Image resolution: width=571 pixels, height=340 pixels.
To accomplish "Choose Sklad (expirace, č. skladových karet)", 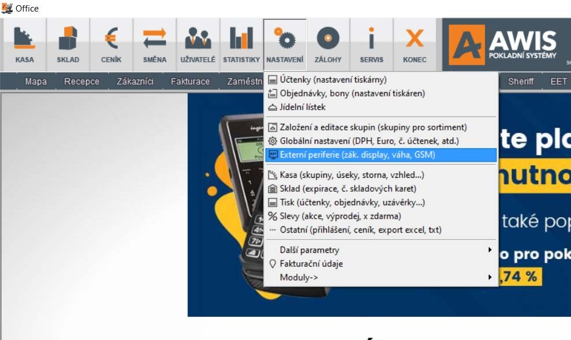I will click(381, 189).
